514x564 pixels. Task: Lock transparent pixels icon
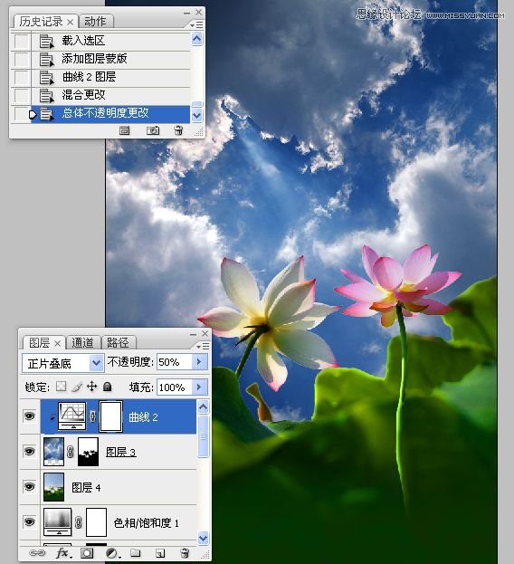point(62,387)
